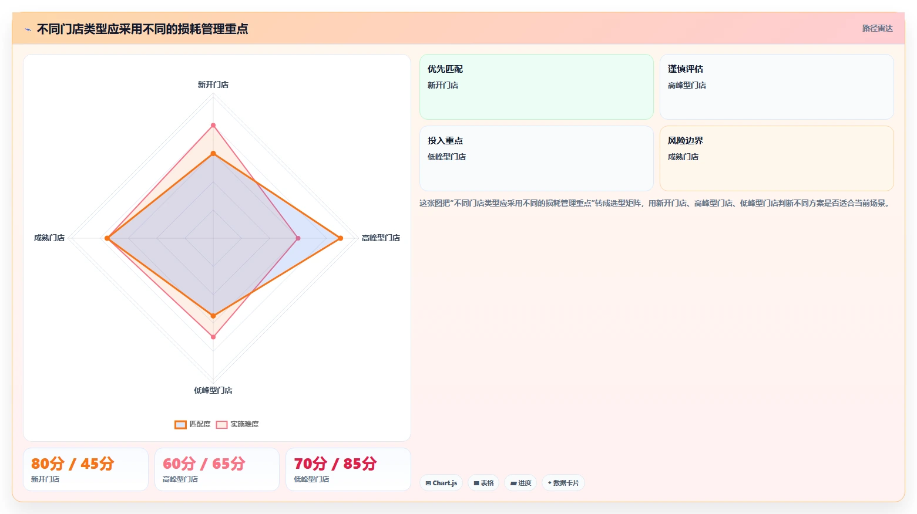Click the 成熟门店 radar axis label

pyautogui.click(x=49, y=238)
